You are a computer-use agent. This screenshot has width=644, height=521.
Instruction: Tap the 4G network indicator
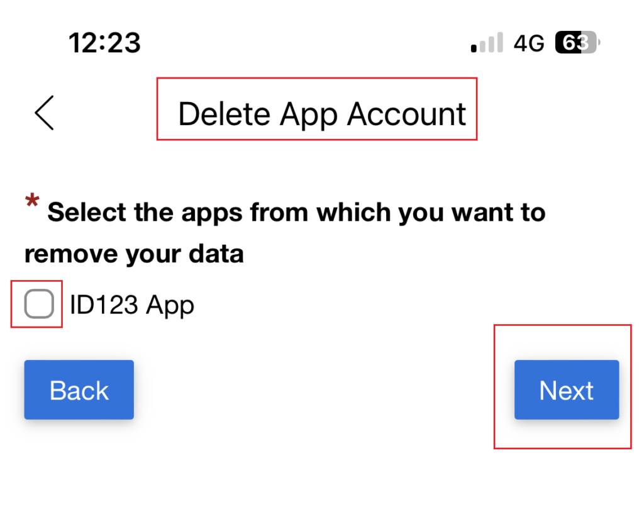[528, 42]
